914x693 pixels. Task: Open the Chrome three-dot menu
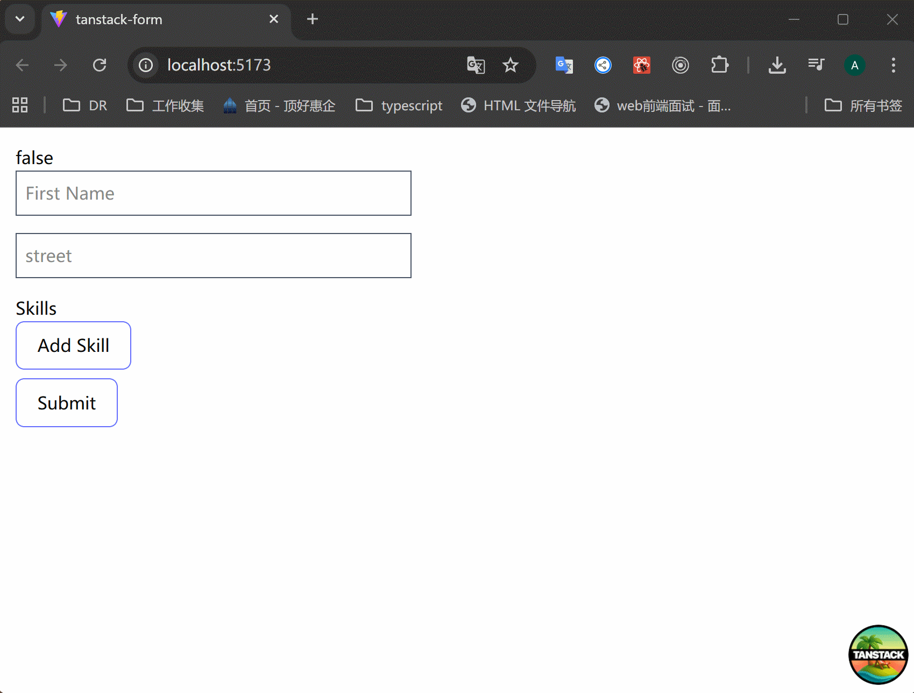coord(893,65)
